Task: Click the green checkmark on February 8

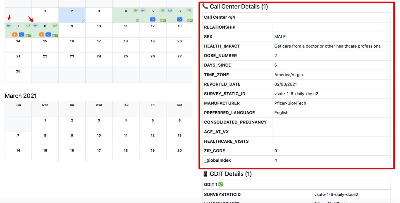Action: coord(57,35)
